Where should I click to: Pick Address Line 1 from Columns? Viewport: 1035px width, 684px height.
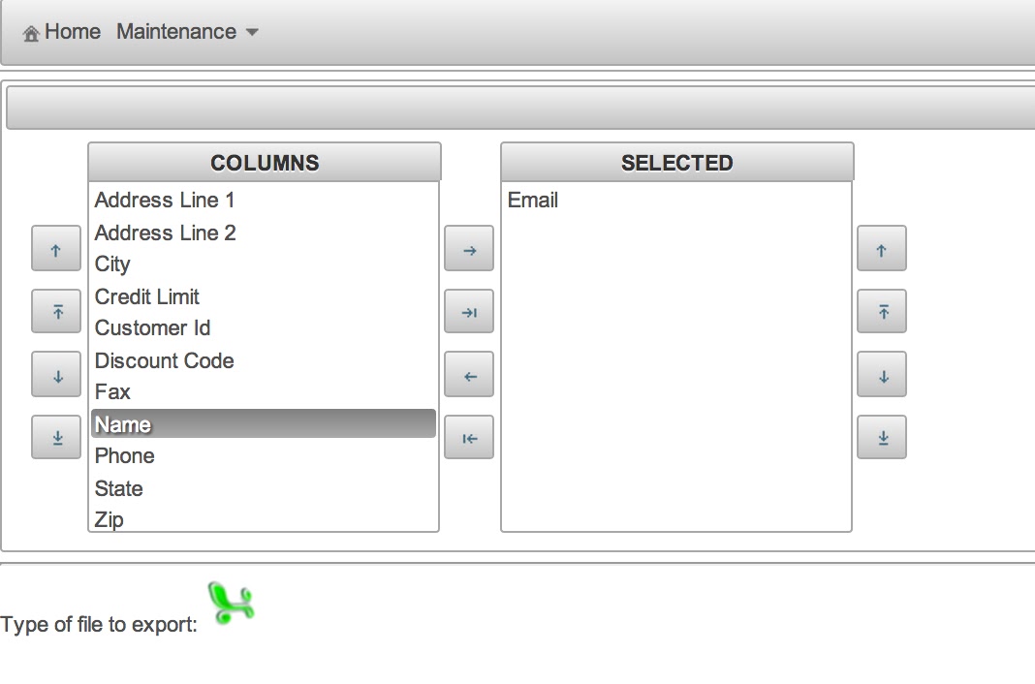tap(165, 201)
